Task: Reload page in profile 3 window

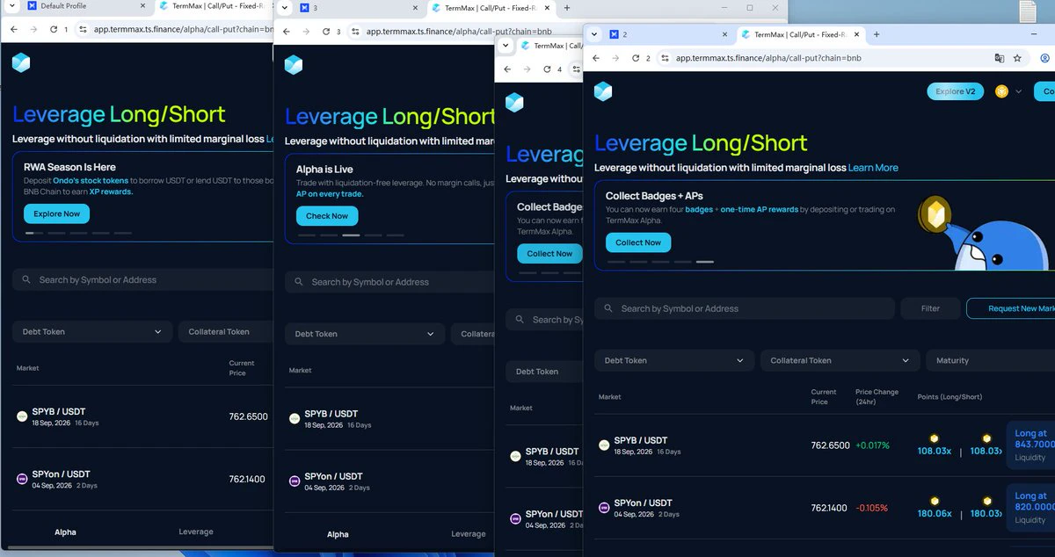Action: point(324,32)
